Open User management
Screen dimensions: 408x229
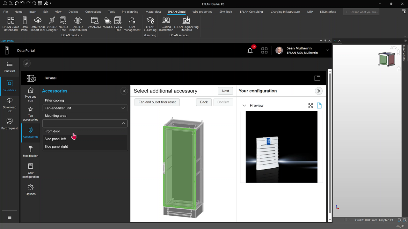[x=132, y=24]
